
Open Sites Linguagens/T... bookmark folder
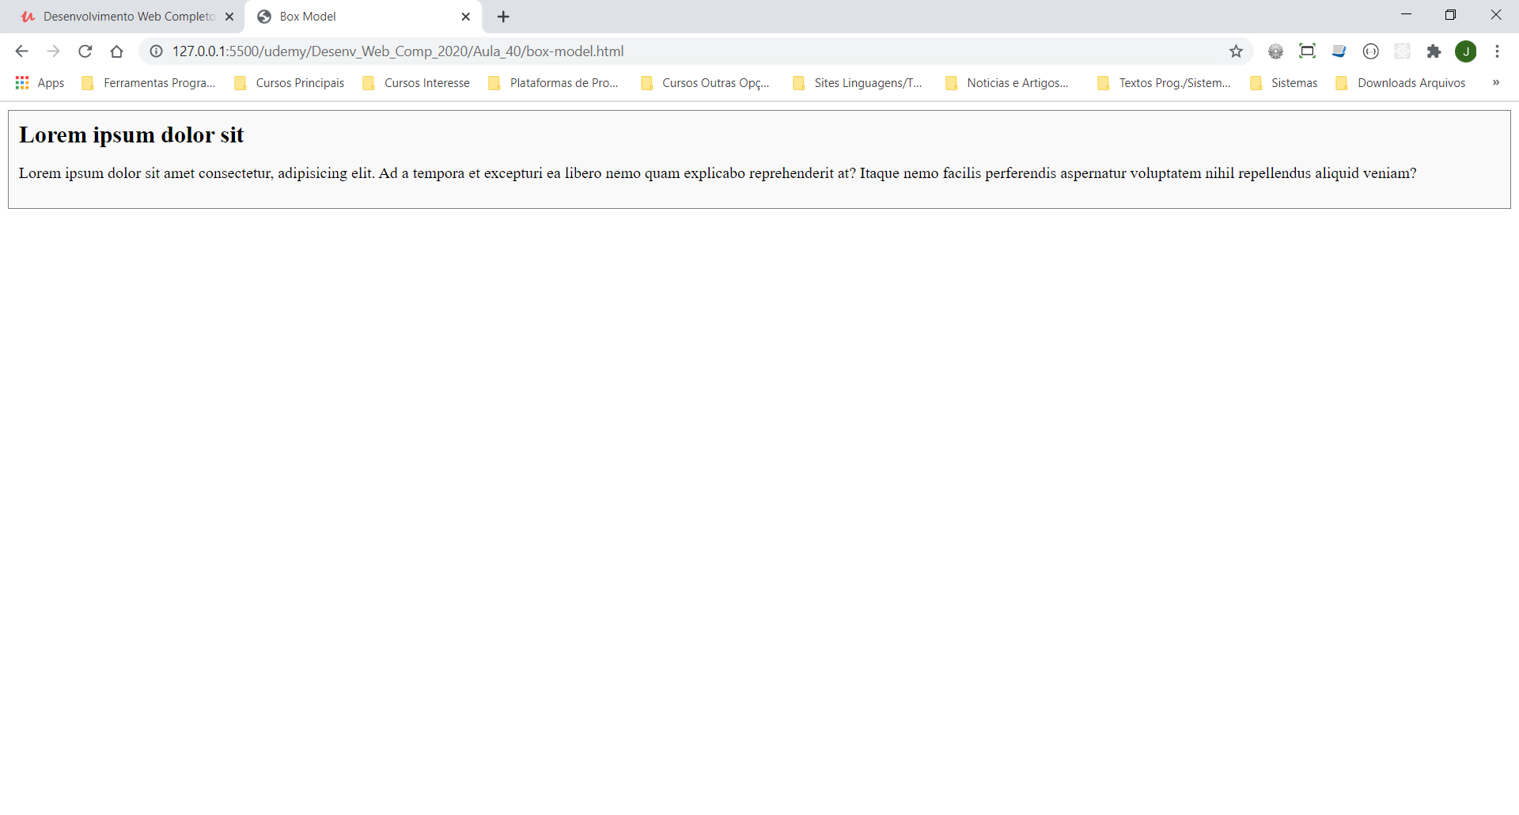[858, 83]
